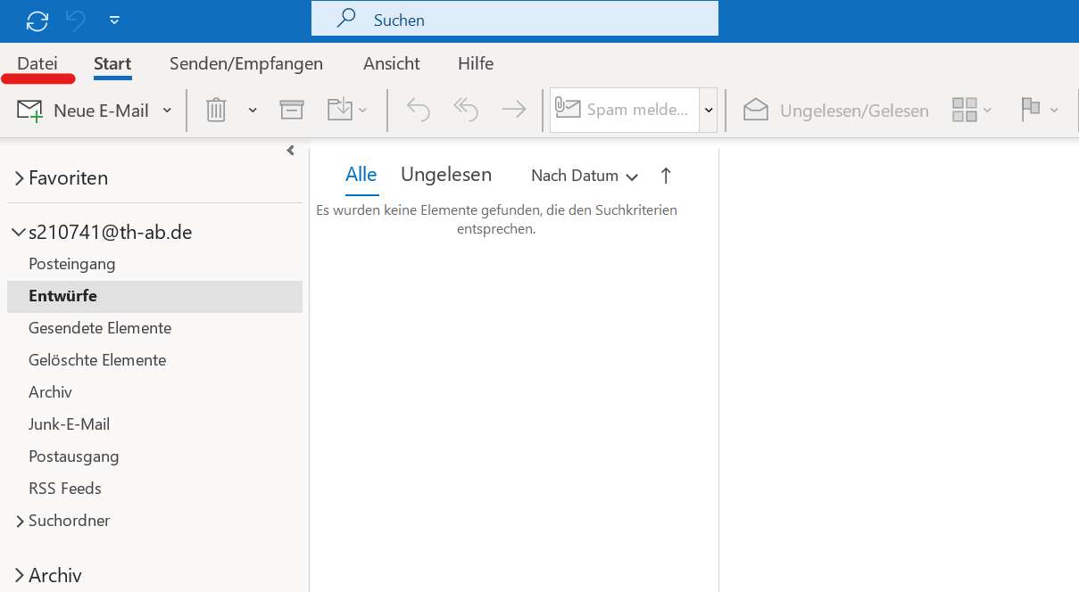The height and width of the screenshot is (592, 1079).
Task: Click the reply arrow icon
Action: tap(418, 110)
